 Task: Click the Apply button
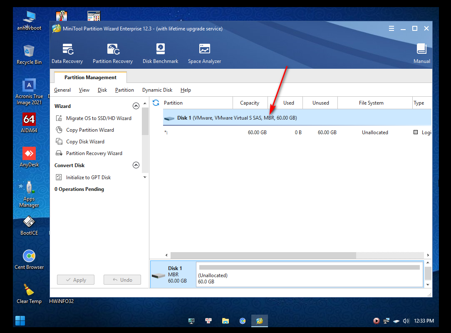(x=76, y=280)
